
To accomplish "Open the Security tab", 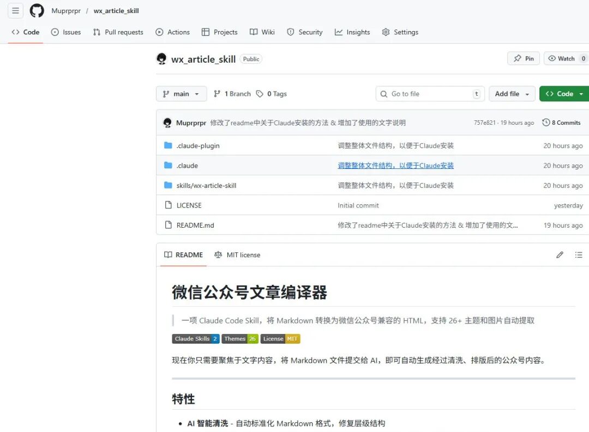I will [x=305, y=32].
